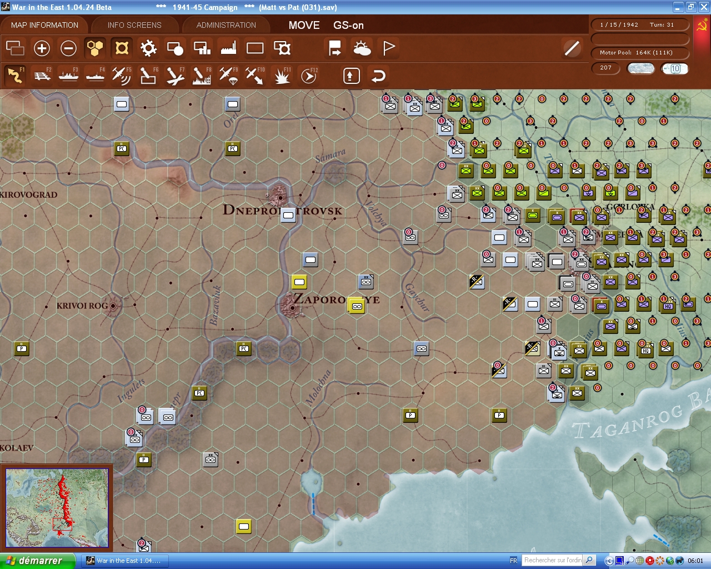Screen dimensions: 711x569
Task: Click the rectangle-with-bar-chart map icon
Action: (202, 48)
